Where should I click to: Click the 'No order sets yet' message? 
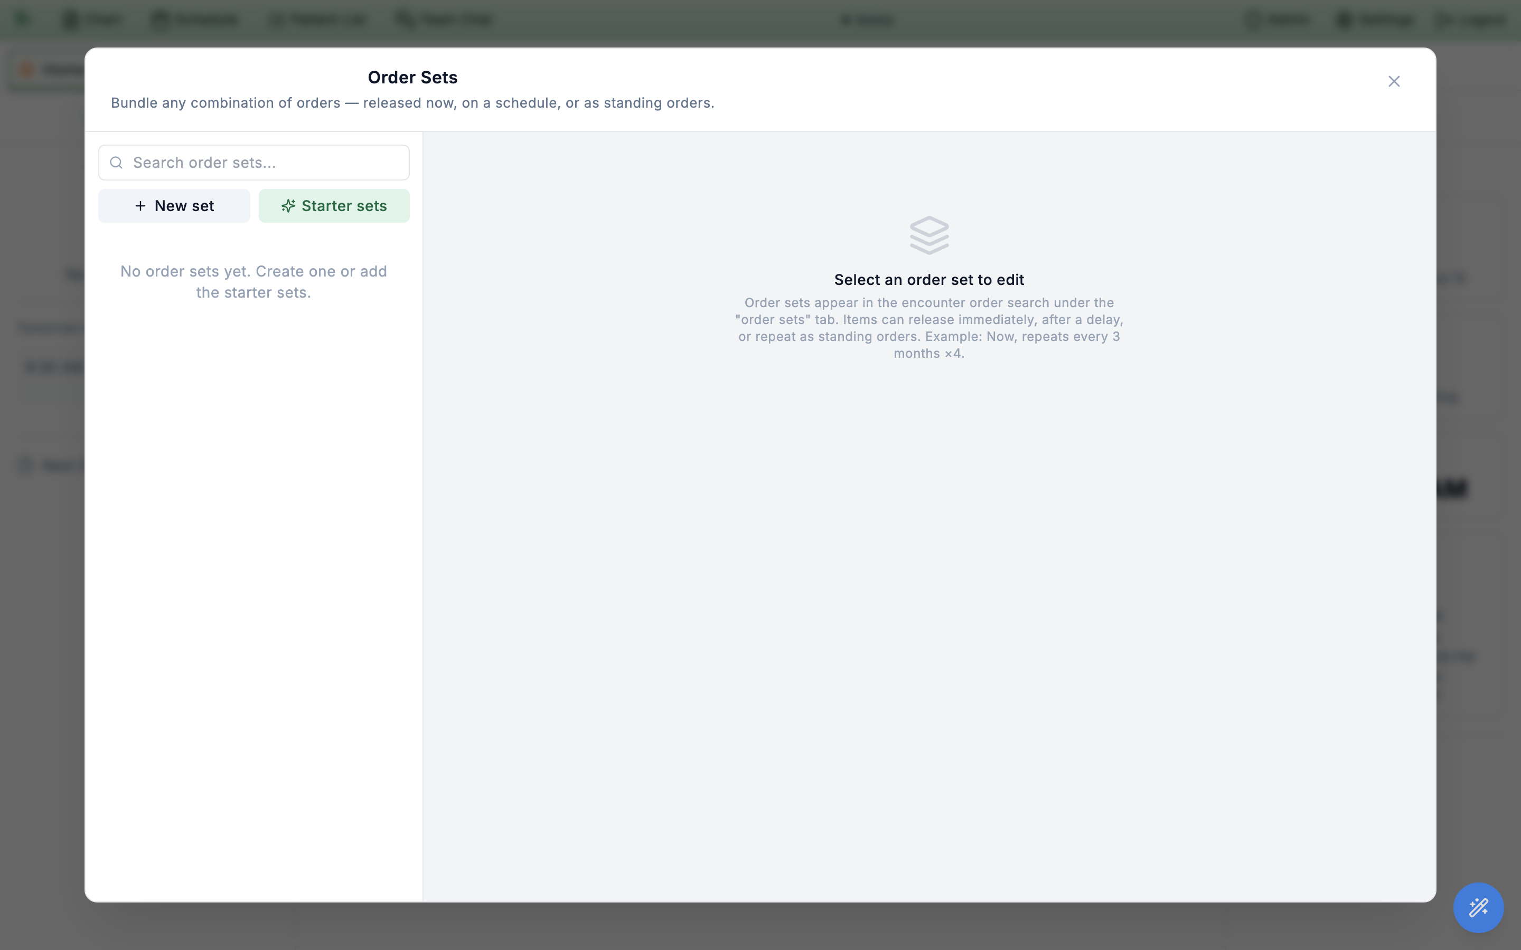[254, 282]
